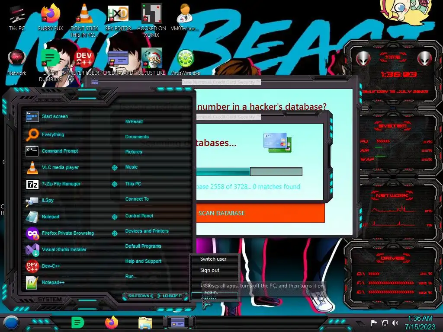This screenshot has height=332, width=443.
Task: Open the SEX EDITOR HxD shortcut
Action: pos(118,17)
